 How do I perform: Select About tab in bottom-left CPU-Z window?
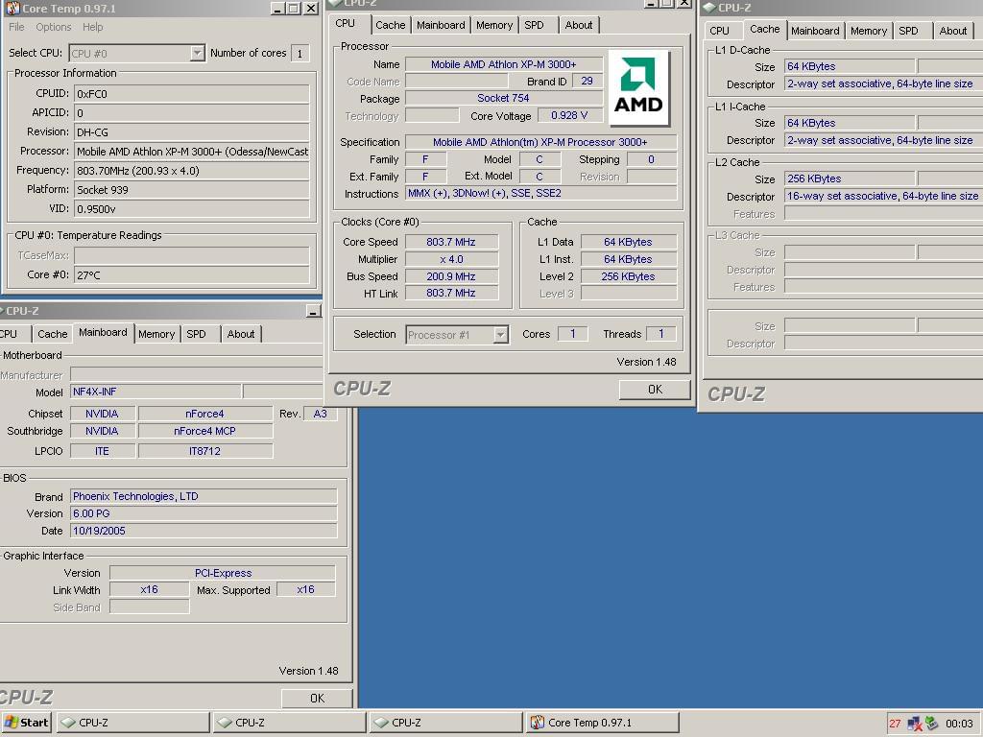point(241,334)
